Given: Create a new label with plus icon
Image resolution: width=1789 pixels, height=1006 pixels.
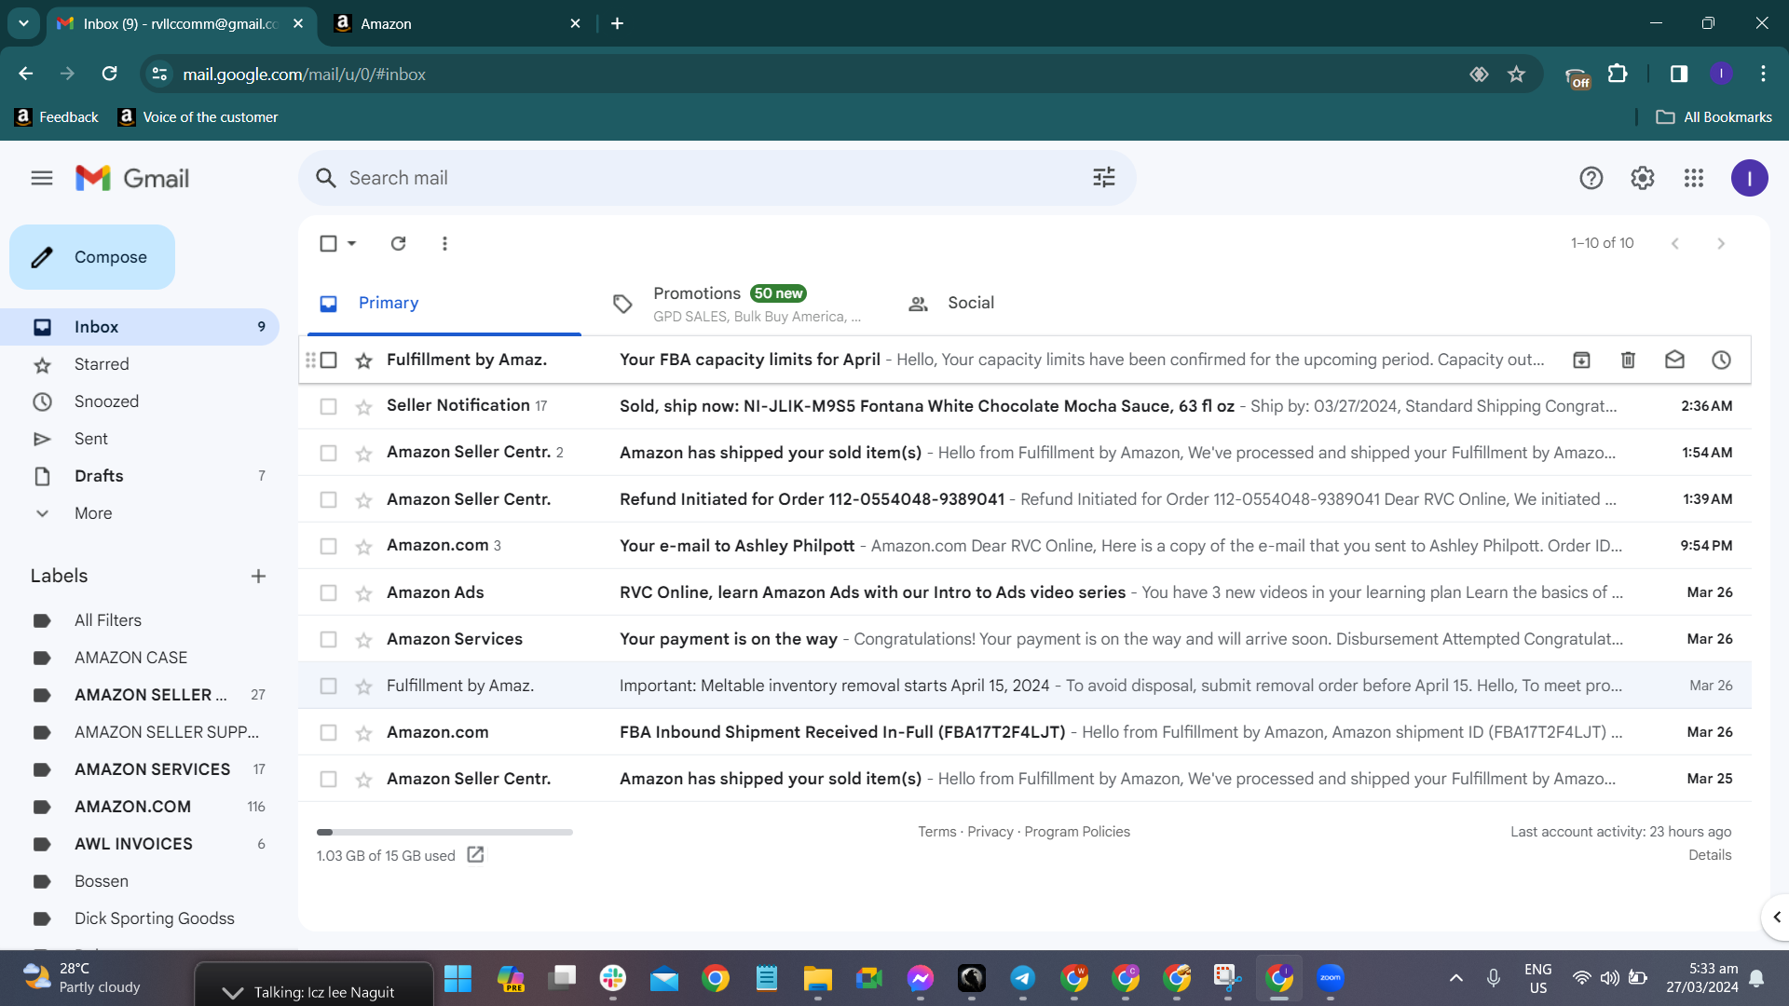Looking at the screenshot, I should (258, 577).
